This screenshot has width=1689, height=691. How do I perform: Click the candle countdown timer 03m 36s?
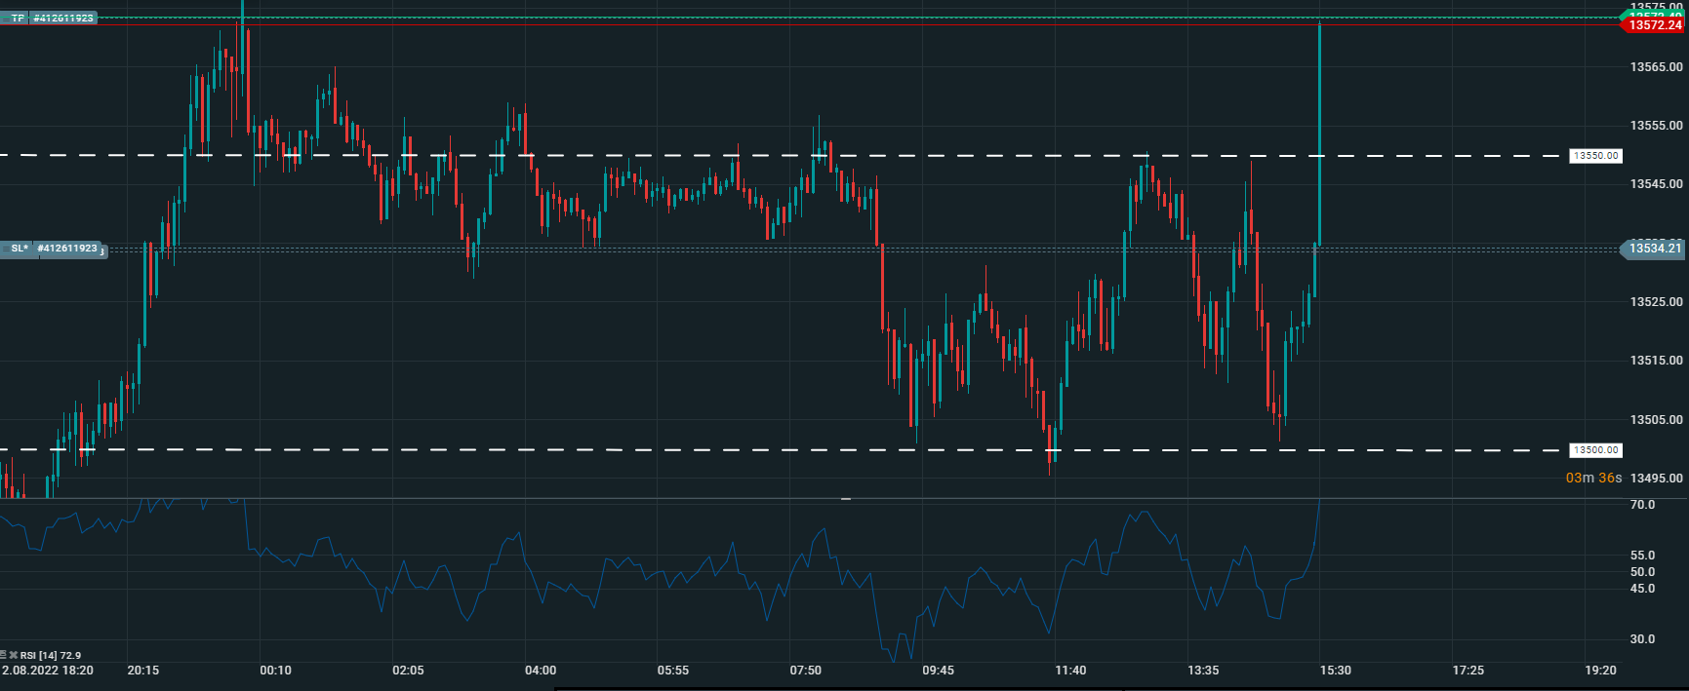click(x=1593, y=478)
